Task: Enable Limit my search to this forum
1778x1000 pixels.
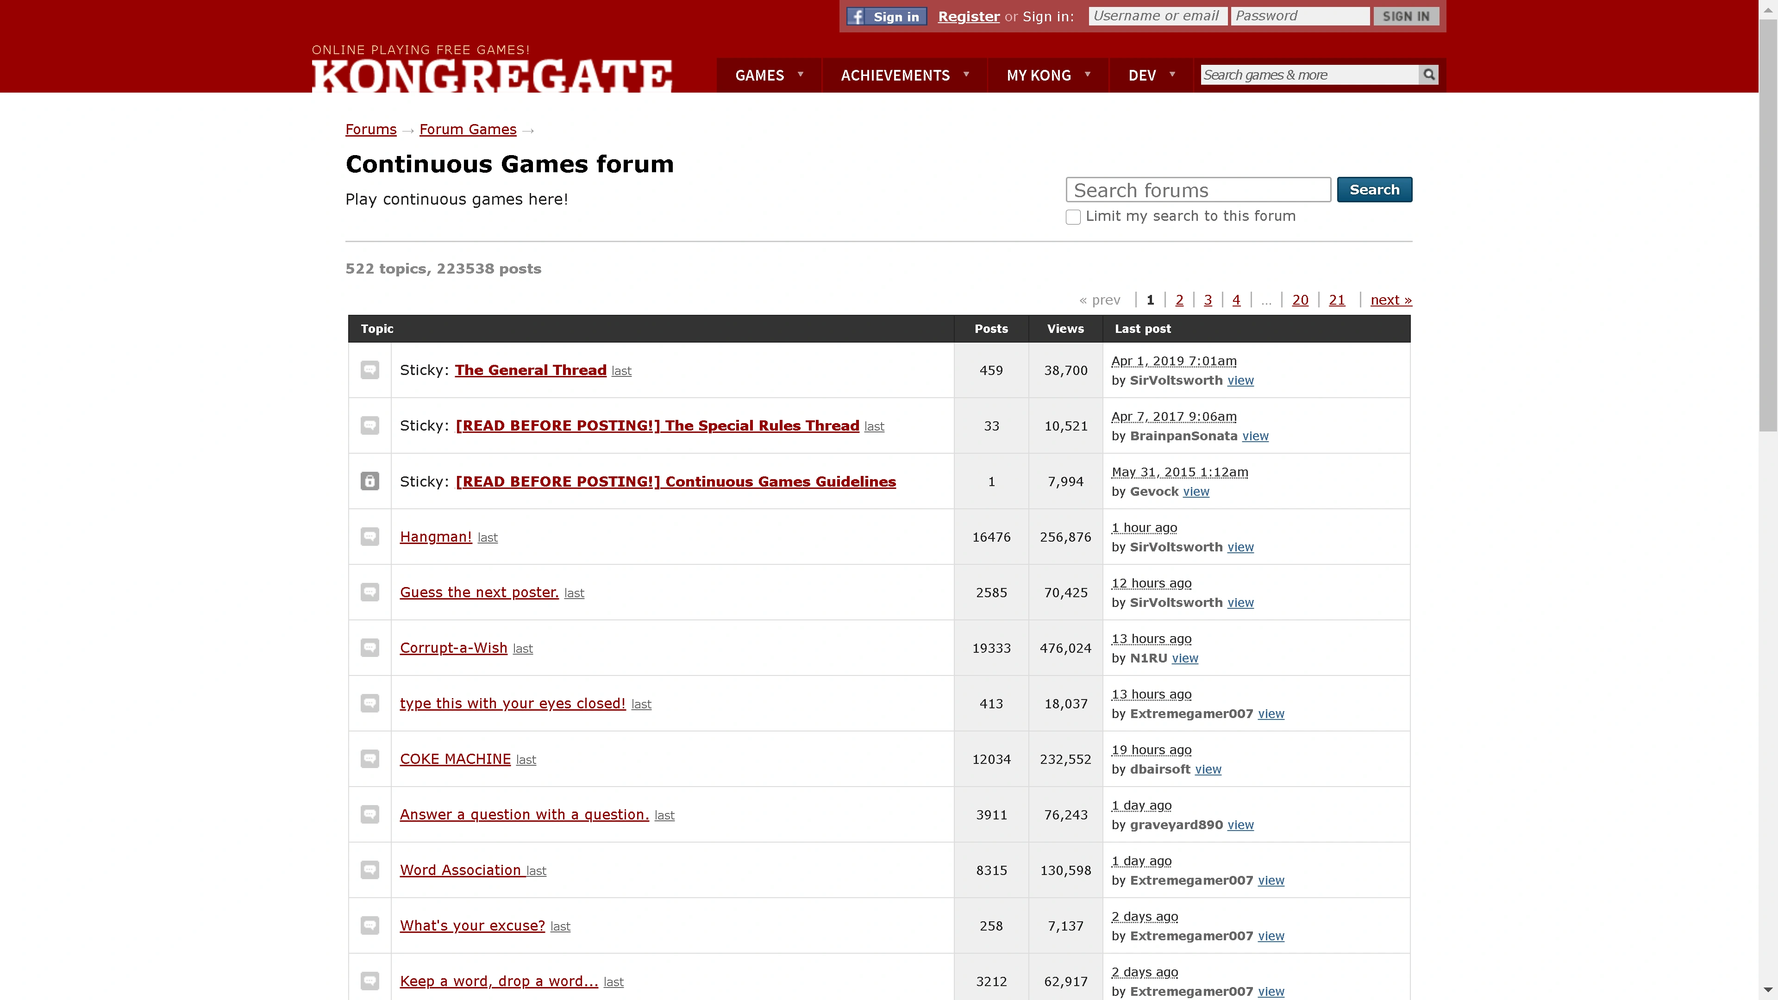Action: click(x=1073, y=217)
